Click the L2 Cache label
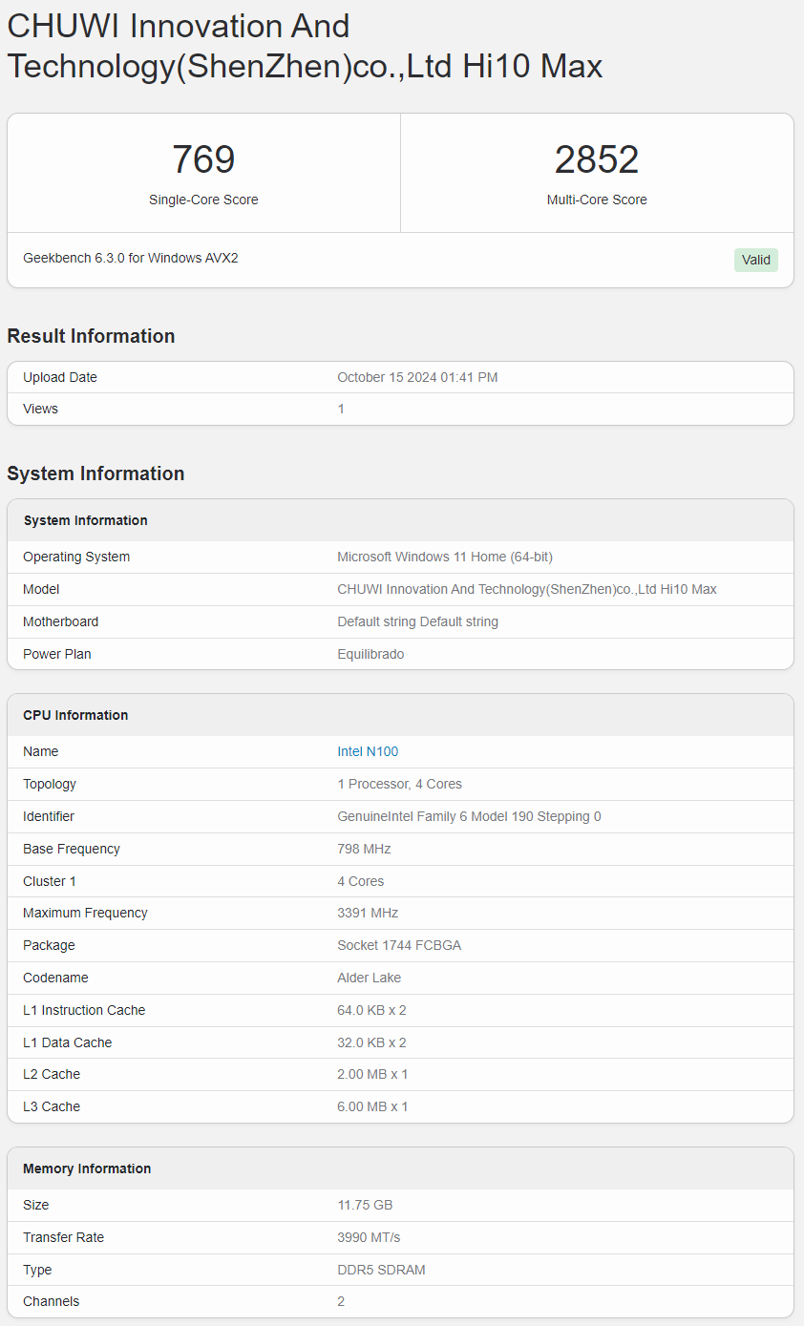 pos(52,1074)
